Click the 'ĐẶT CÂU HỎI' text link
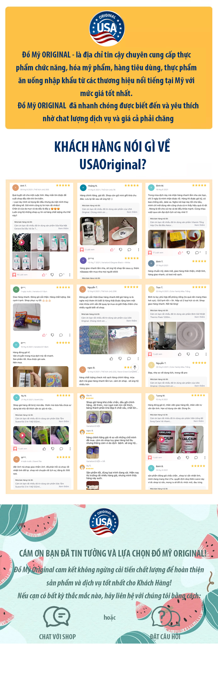Screen dimensions: 218x691 coord(165,637)
